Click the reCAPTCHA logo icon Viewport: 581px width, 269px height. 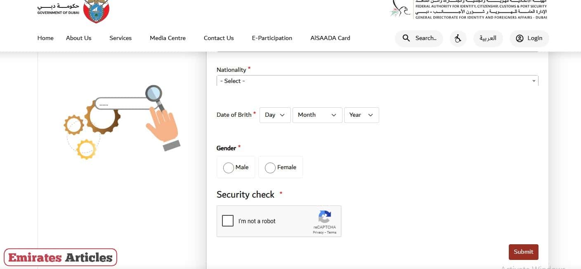pos(324,217)
